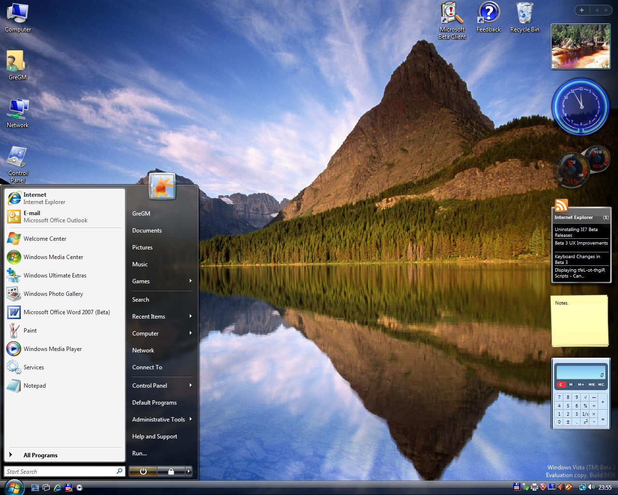
Task: Start Windows Photo Gallery
Action: pos(65,294)
